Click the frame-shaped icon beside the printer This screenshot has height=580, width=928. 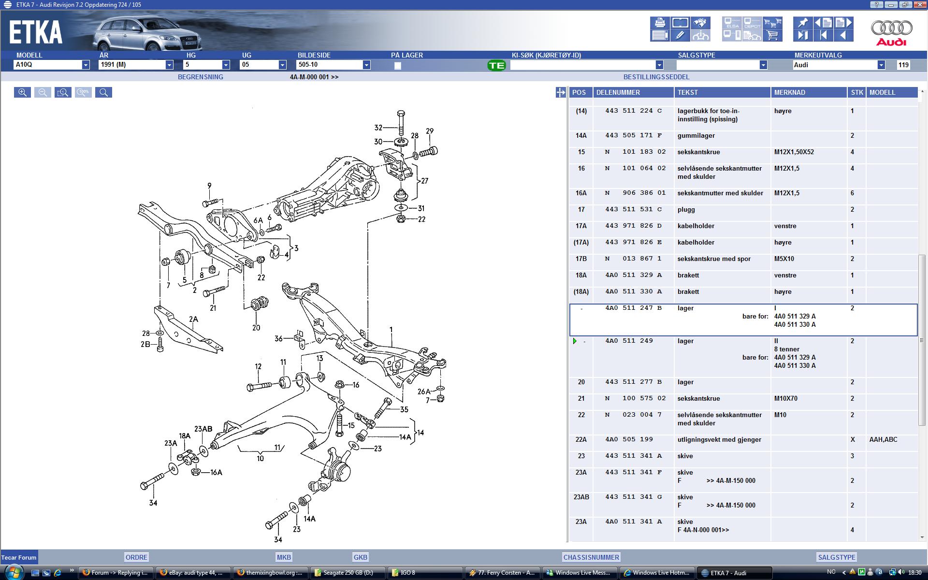[x=680, y=23]
